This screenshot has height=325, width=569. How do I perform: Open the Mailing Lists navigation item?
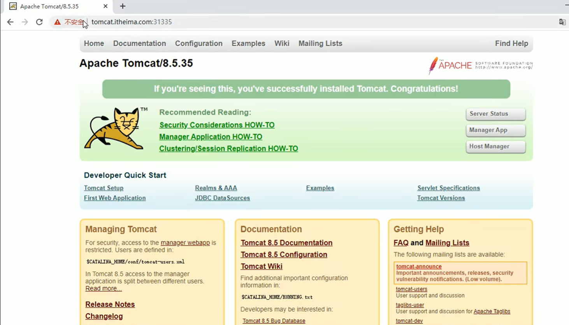tap(320, 44)
